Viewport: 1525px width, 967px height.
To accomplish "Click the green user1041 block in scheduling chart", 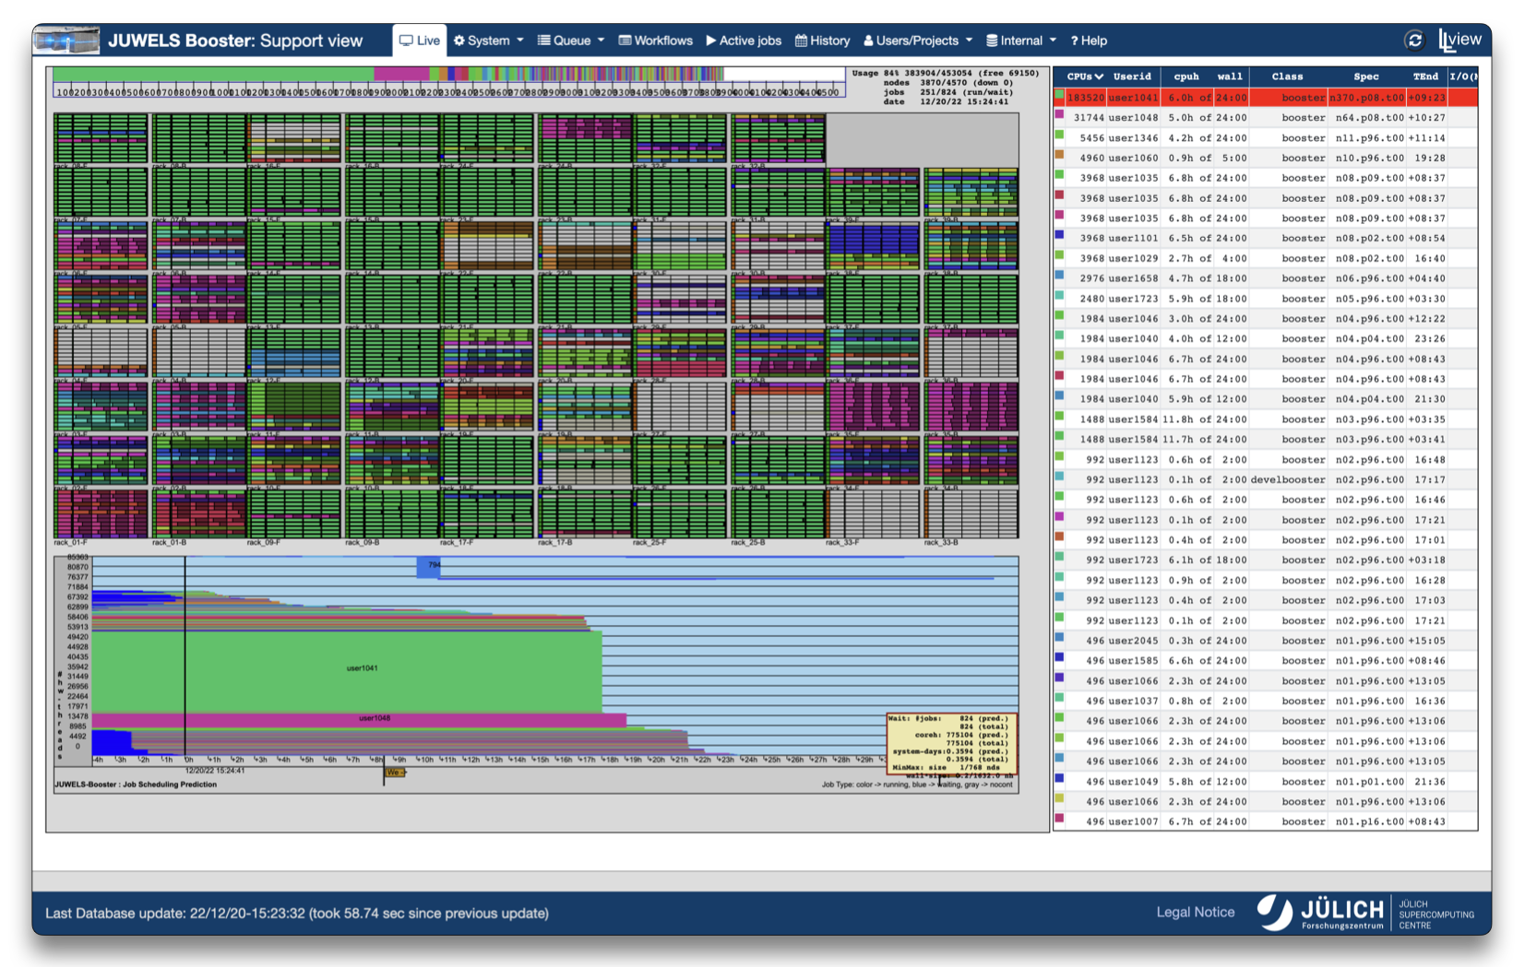I will coord(362,668).
